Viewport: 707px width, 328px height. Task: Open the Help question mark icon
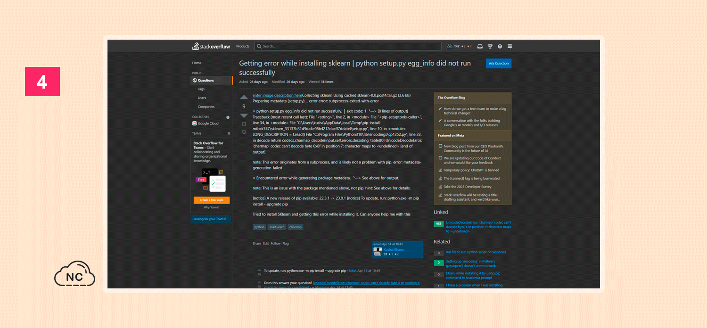[x=500, y=46]
